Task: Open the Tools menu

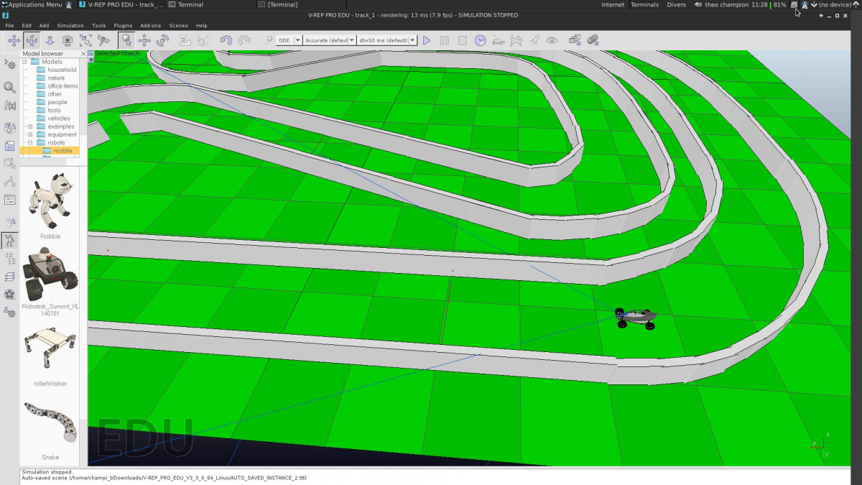Action: click(99, 26)
